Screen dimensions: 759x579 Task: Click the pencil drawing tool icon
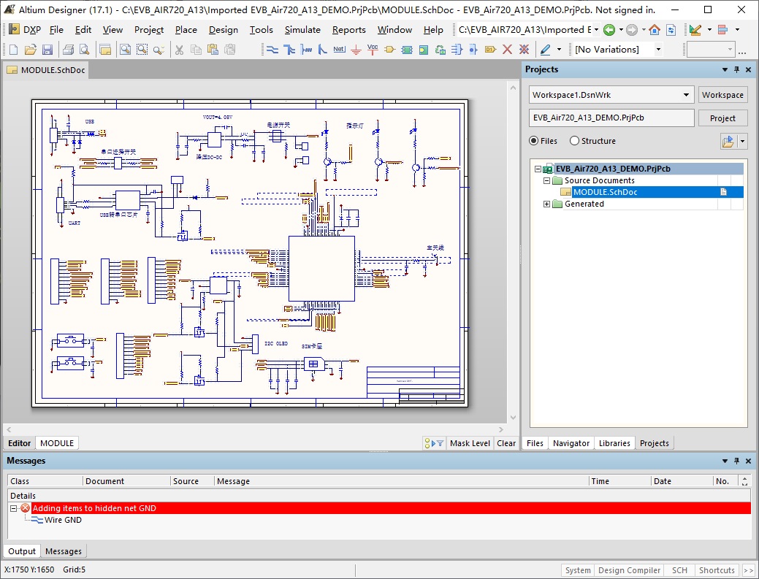click(546, 50)
